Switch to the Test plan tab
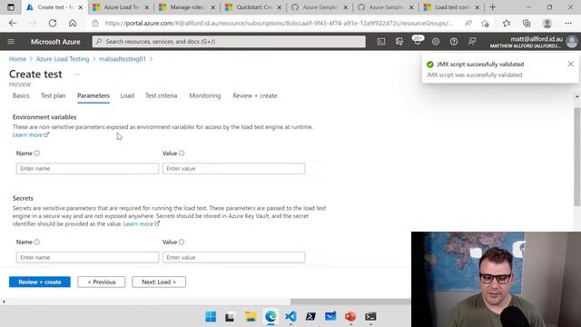The width and height of the screenshot is (581, 327). tap(53, 95)
